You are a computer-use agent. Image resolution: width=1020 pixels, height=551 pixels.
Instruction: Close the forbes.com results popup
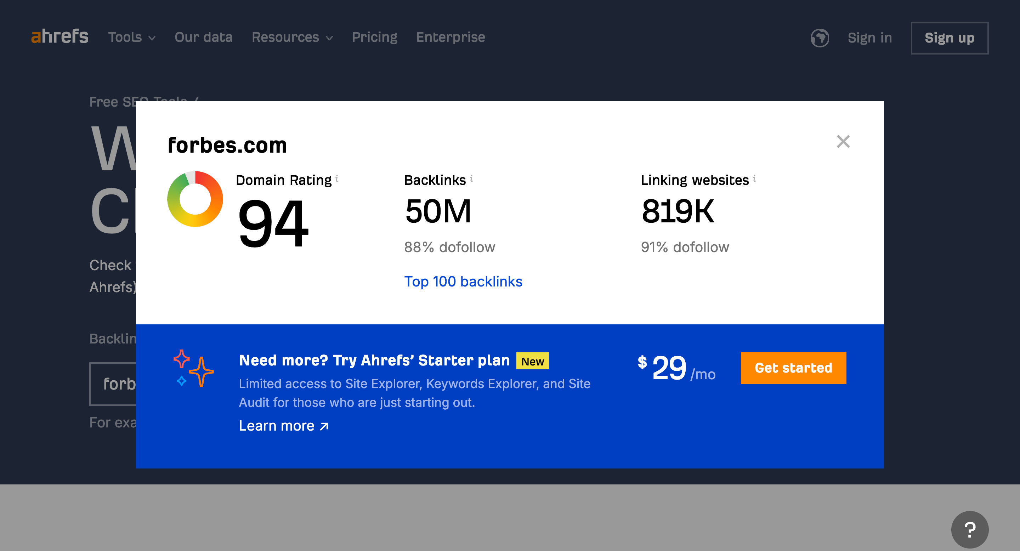click(x=843, y=141)
